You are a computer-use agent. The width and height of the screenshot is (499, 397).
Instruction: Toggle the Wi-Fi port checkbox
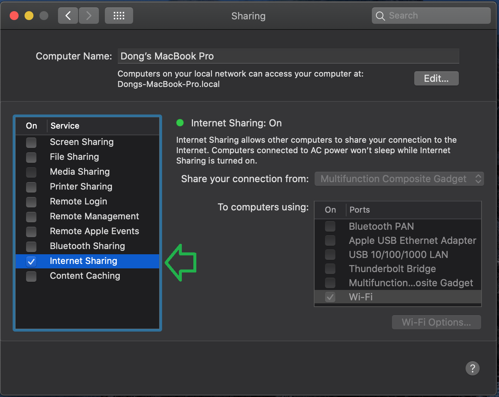tap(330, 297)
